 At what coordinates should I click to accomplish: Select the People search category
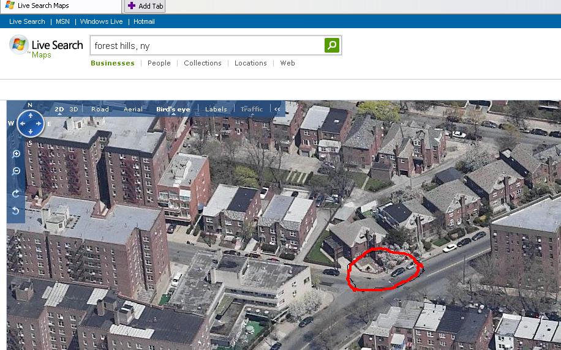pyautogui.click(x=159, y=63)
